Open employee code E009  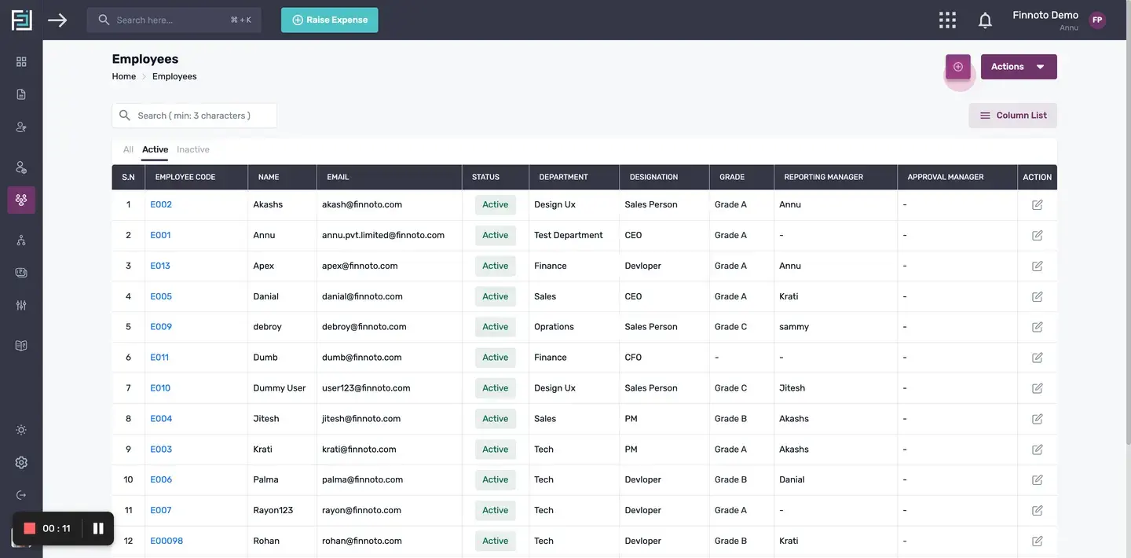click(x=161, y=327)
